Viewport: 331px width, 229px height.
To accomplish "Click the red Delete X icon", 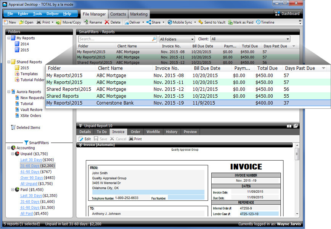I will 107,22.
